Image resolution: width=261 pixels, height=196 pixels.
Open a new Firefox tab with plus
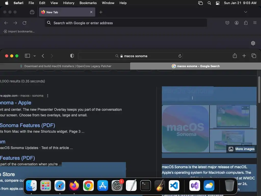101,12
